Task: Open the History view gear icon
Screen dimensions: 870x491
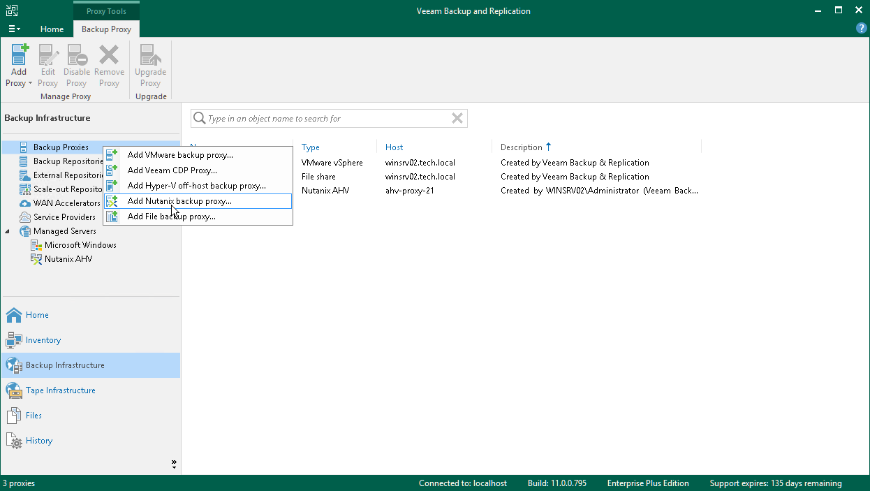Action: (x=14, y=441)
